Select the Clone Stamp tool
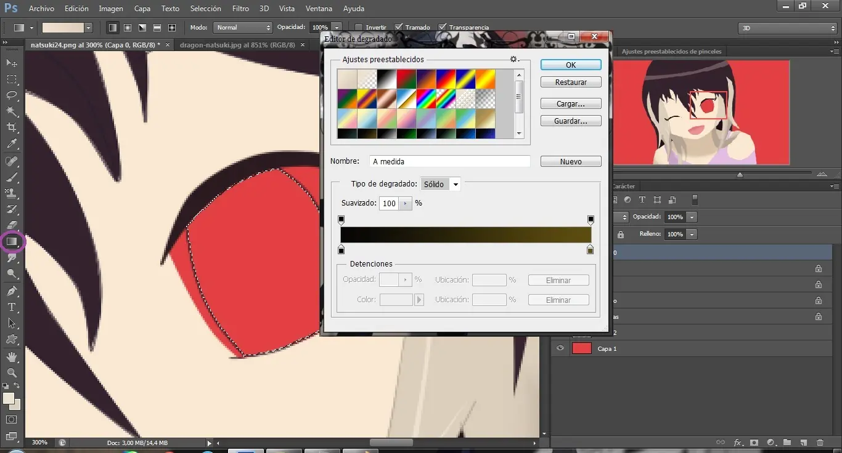The width and height of the screenshot is (842, 453). 12,193
